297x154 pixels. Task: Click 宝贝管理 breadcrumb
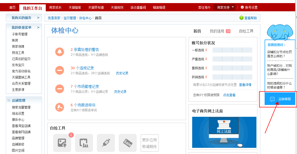point(70,18)
